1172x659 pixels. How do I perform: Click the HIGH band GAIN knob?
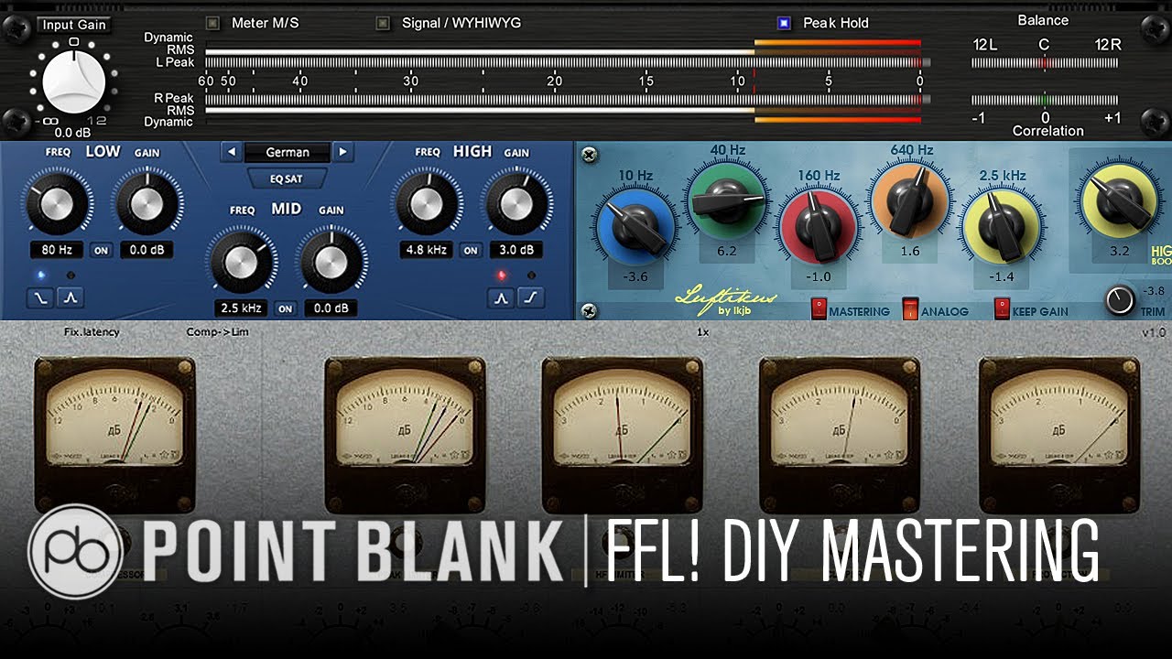pyautogui.click(x=516, y=203)
